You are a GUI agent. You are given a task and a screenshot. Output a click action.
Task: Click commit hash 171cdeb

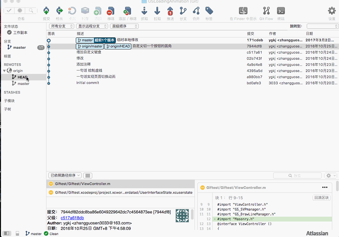pos(255,40)
